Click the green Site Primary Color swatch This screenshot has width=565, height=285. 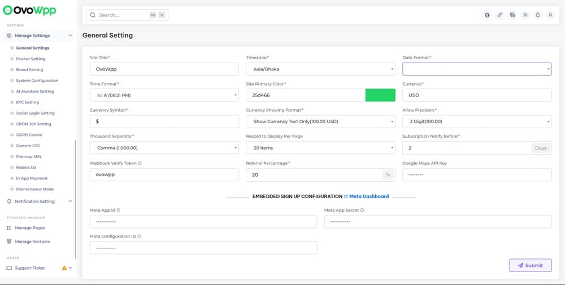pyautogui.click(x=380, y=95)
